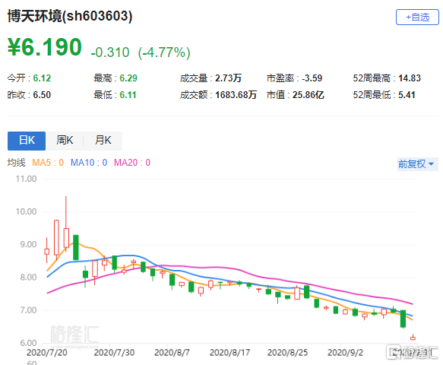Click the 最低 value 6.11

coord(128,95)
